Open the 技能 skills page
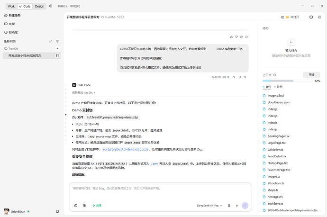Viewport: 327px width, 217px height. tap(9, 24)
